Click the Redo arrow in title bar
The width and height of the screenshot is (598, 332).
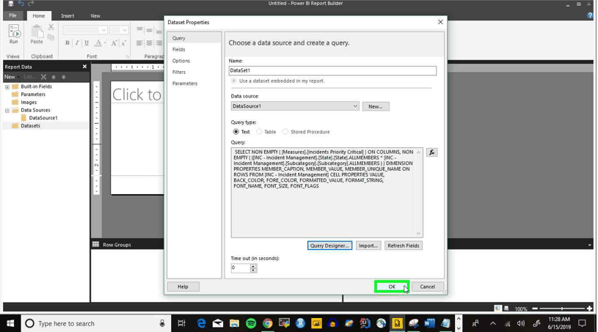(x=31, y=4)
